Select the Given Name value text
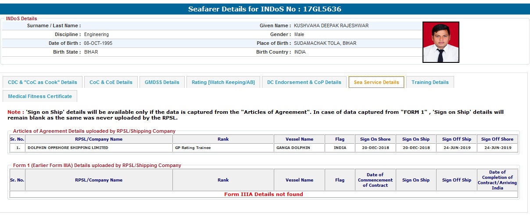Viewport: 530px width, 218px height. pos(331,26)
